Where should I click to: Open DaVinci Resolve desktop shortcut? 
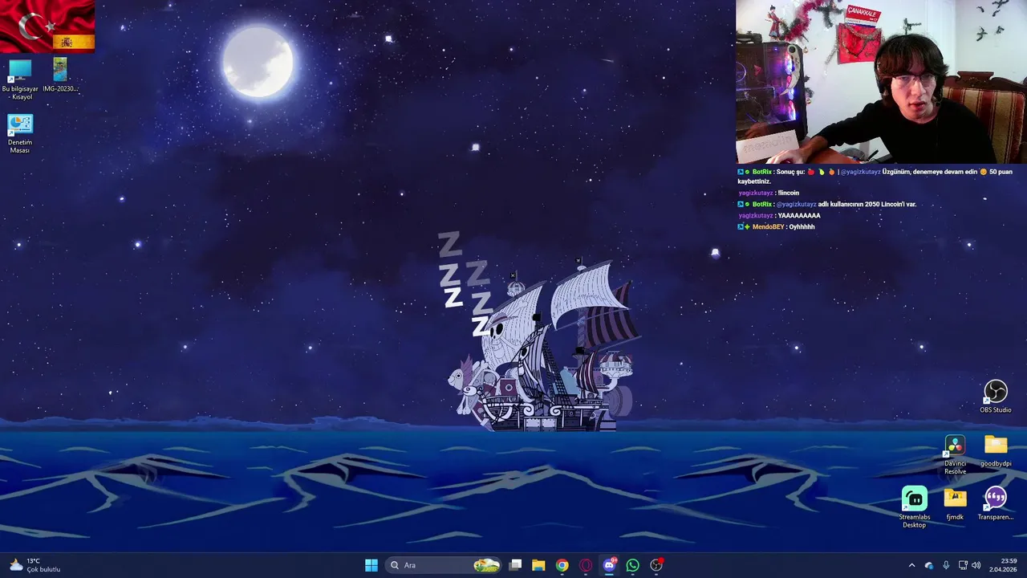(x=955, y=455)
